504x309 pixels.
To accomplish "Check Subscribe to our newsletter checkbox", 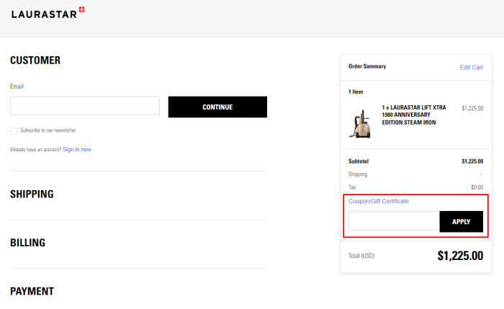I will (14, 131).
